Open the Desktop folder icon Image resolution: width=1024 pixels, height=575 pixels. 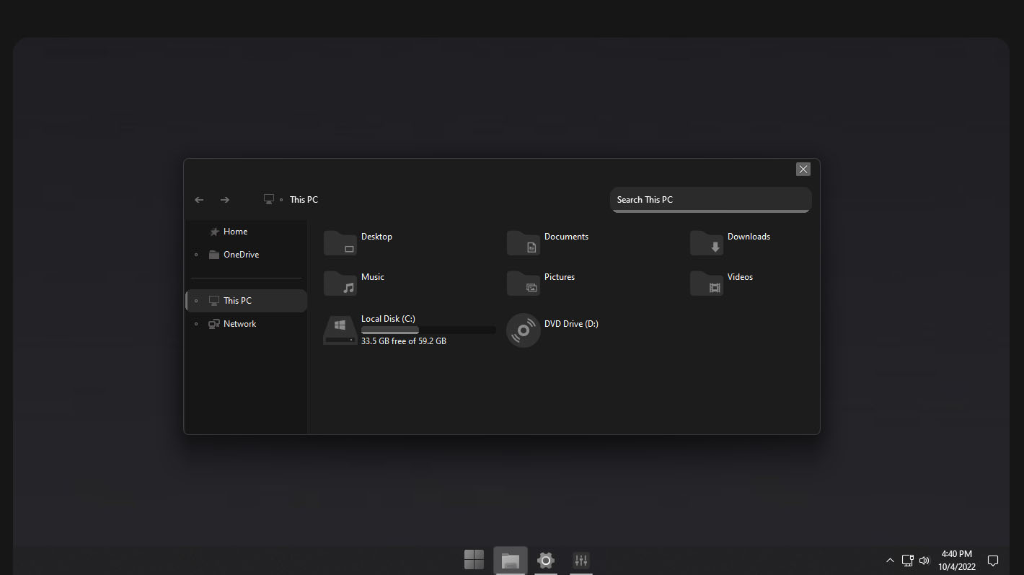click(x=340, y=243)
